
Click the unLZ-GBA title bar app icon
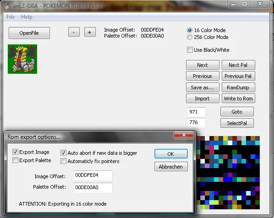tap(6, 6)
